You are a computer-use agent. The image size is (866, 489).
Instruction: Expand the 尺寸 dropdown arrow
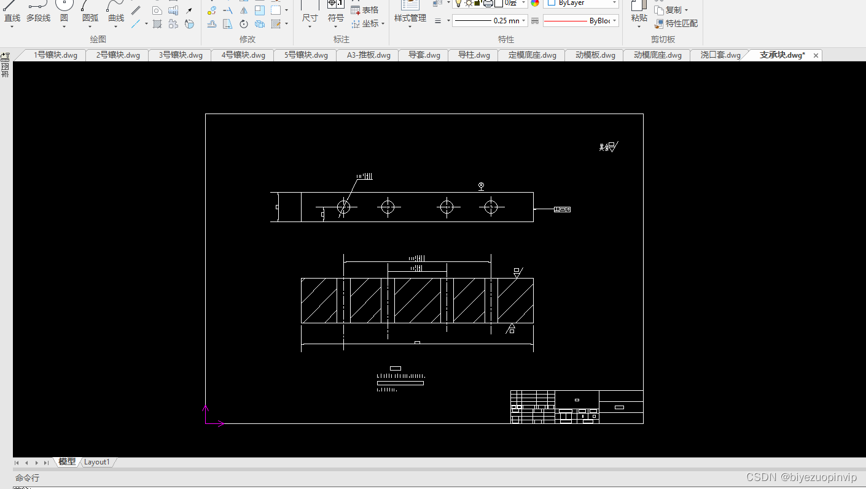(309, 26)
